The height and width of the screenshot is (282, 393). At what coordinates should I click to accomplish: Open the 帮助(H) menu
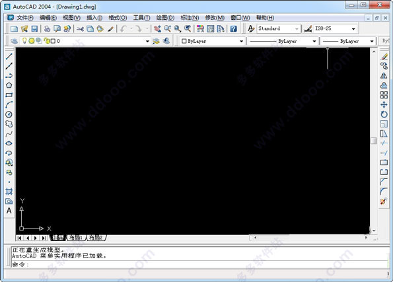pos(265,18)
